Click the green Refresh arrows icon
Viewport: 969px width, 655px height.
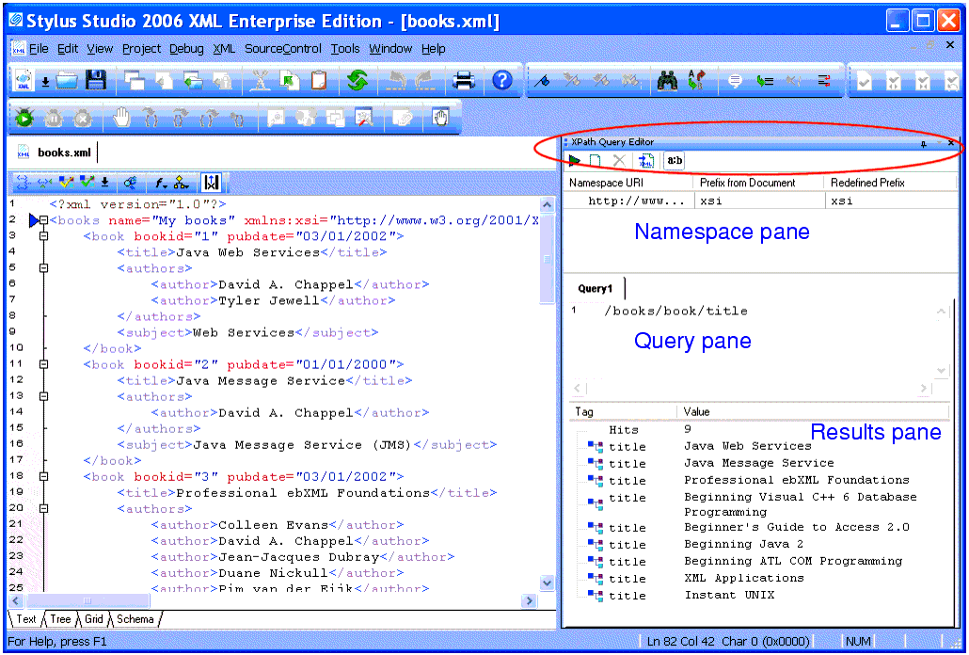[357, 81]
